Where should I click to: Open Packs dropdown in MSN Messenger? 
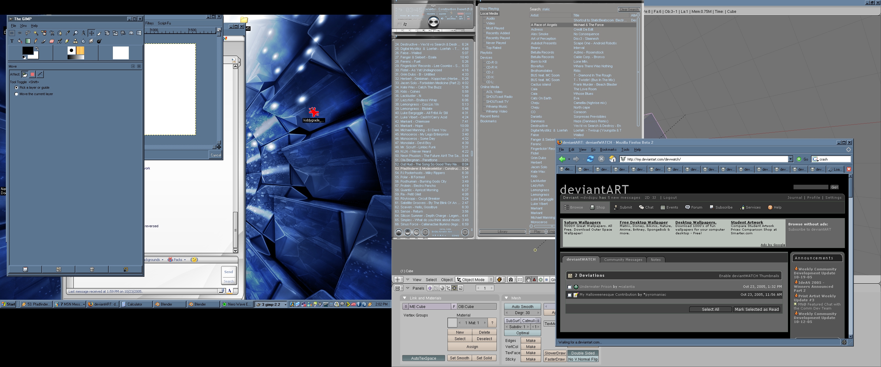pyautogui.click(x=177, y=260)
